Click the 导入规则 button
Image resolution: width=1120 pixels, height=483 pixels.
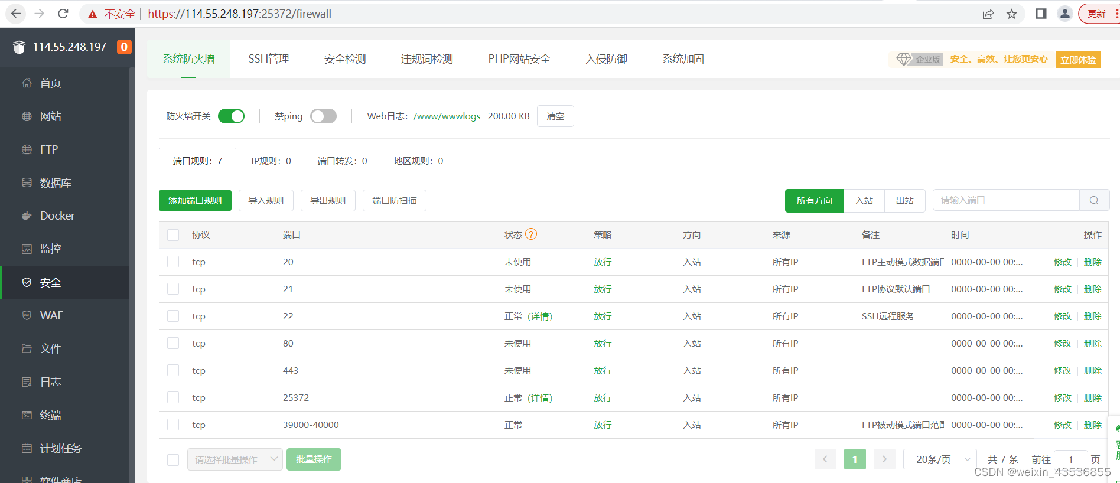tap(266, 201)
